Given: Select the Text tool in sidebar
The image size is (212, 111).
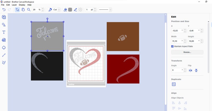Looking at the screenshot, I should (4, 32).
